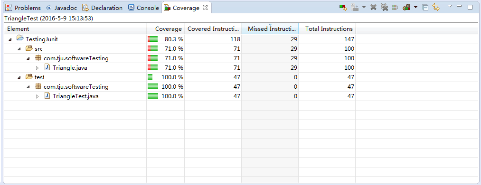Sort by Missed Instructions column header

(x=270, y=29)
